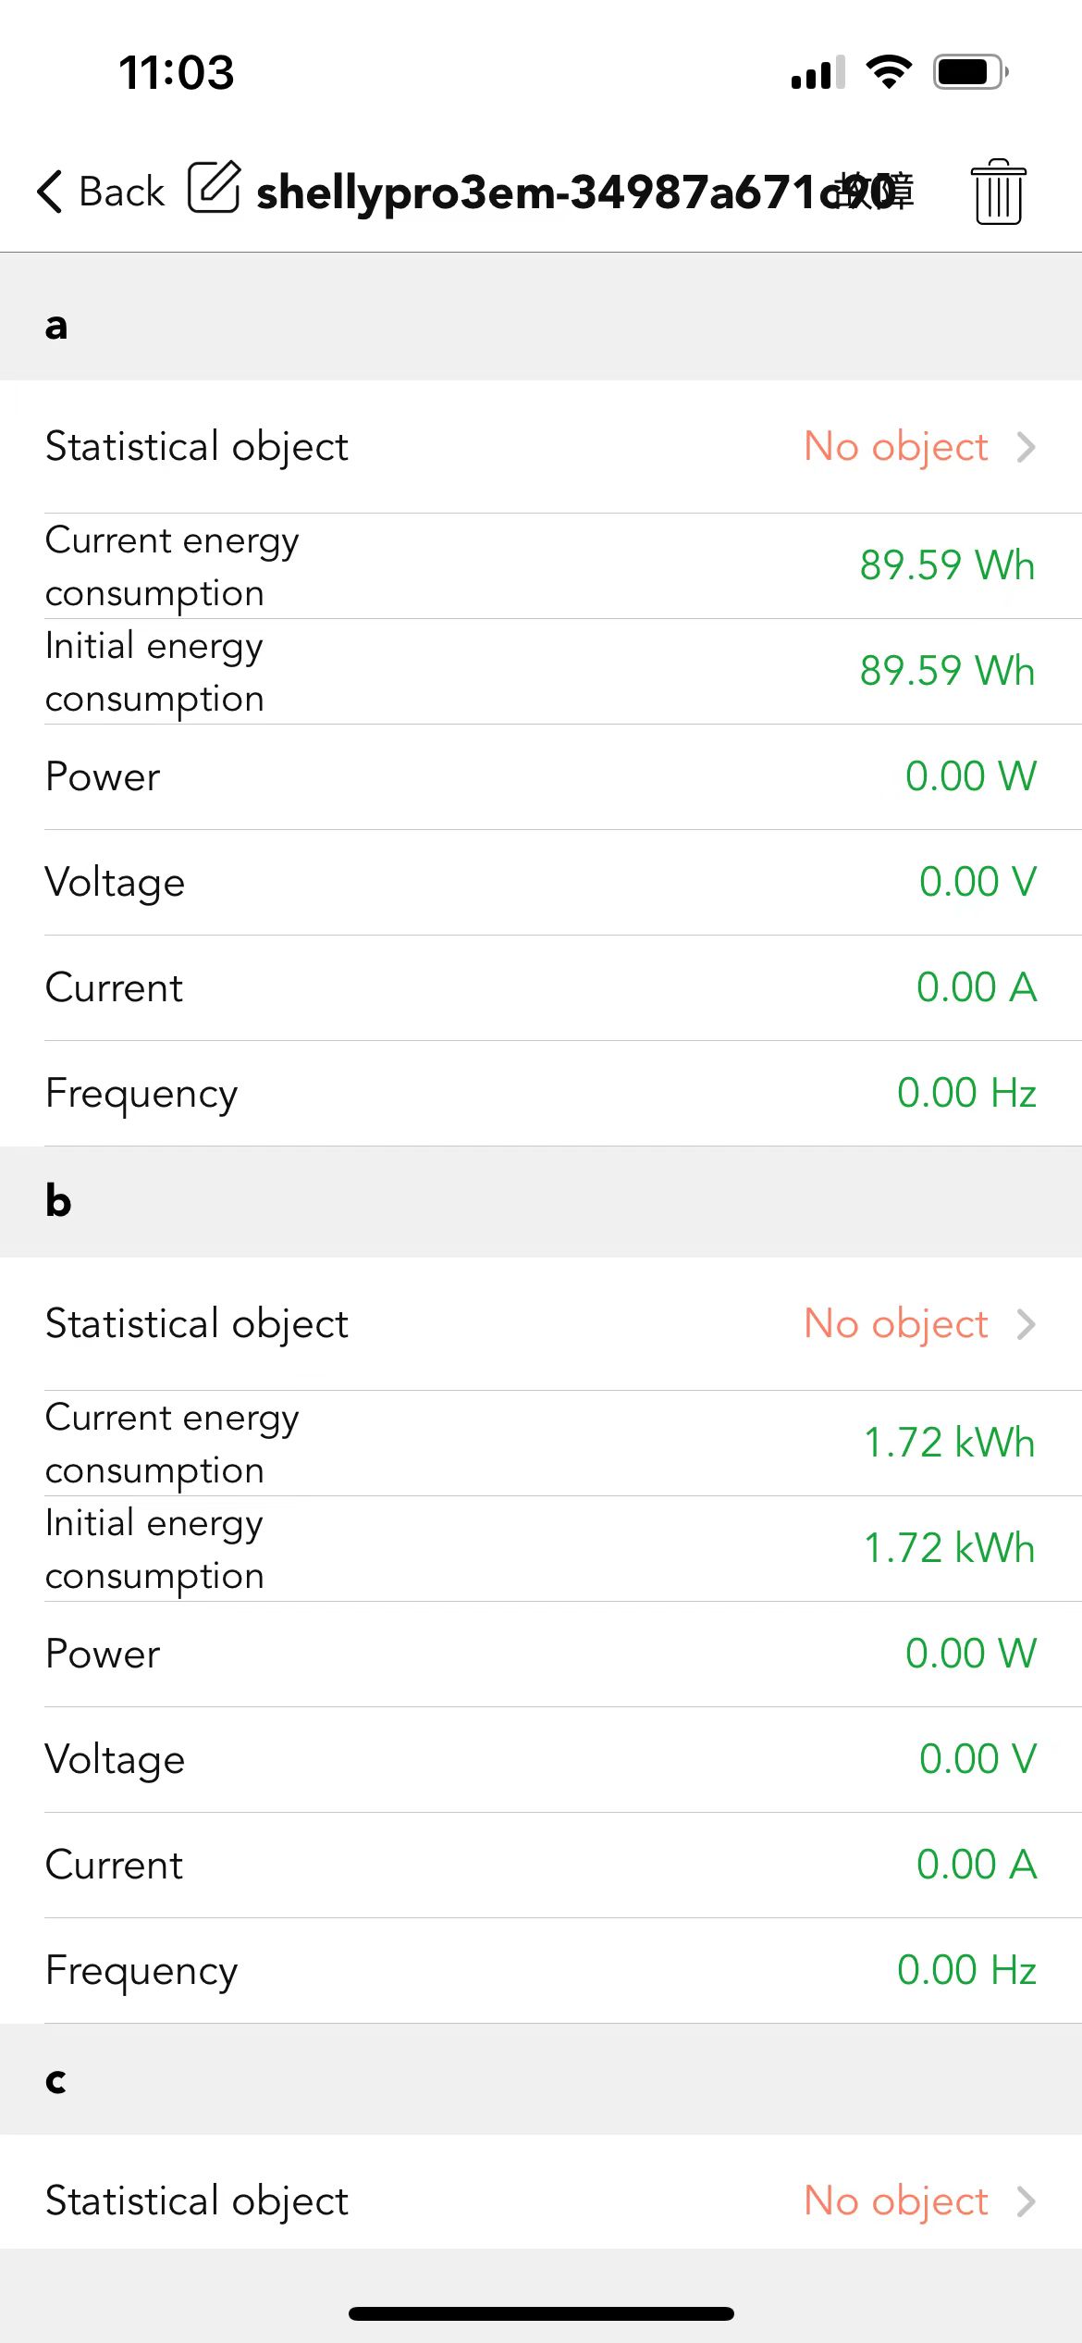Tap the shellypro3em device name title
This screenshot has width=1082, height=2343.
(x=584, y=192)
